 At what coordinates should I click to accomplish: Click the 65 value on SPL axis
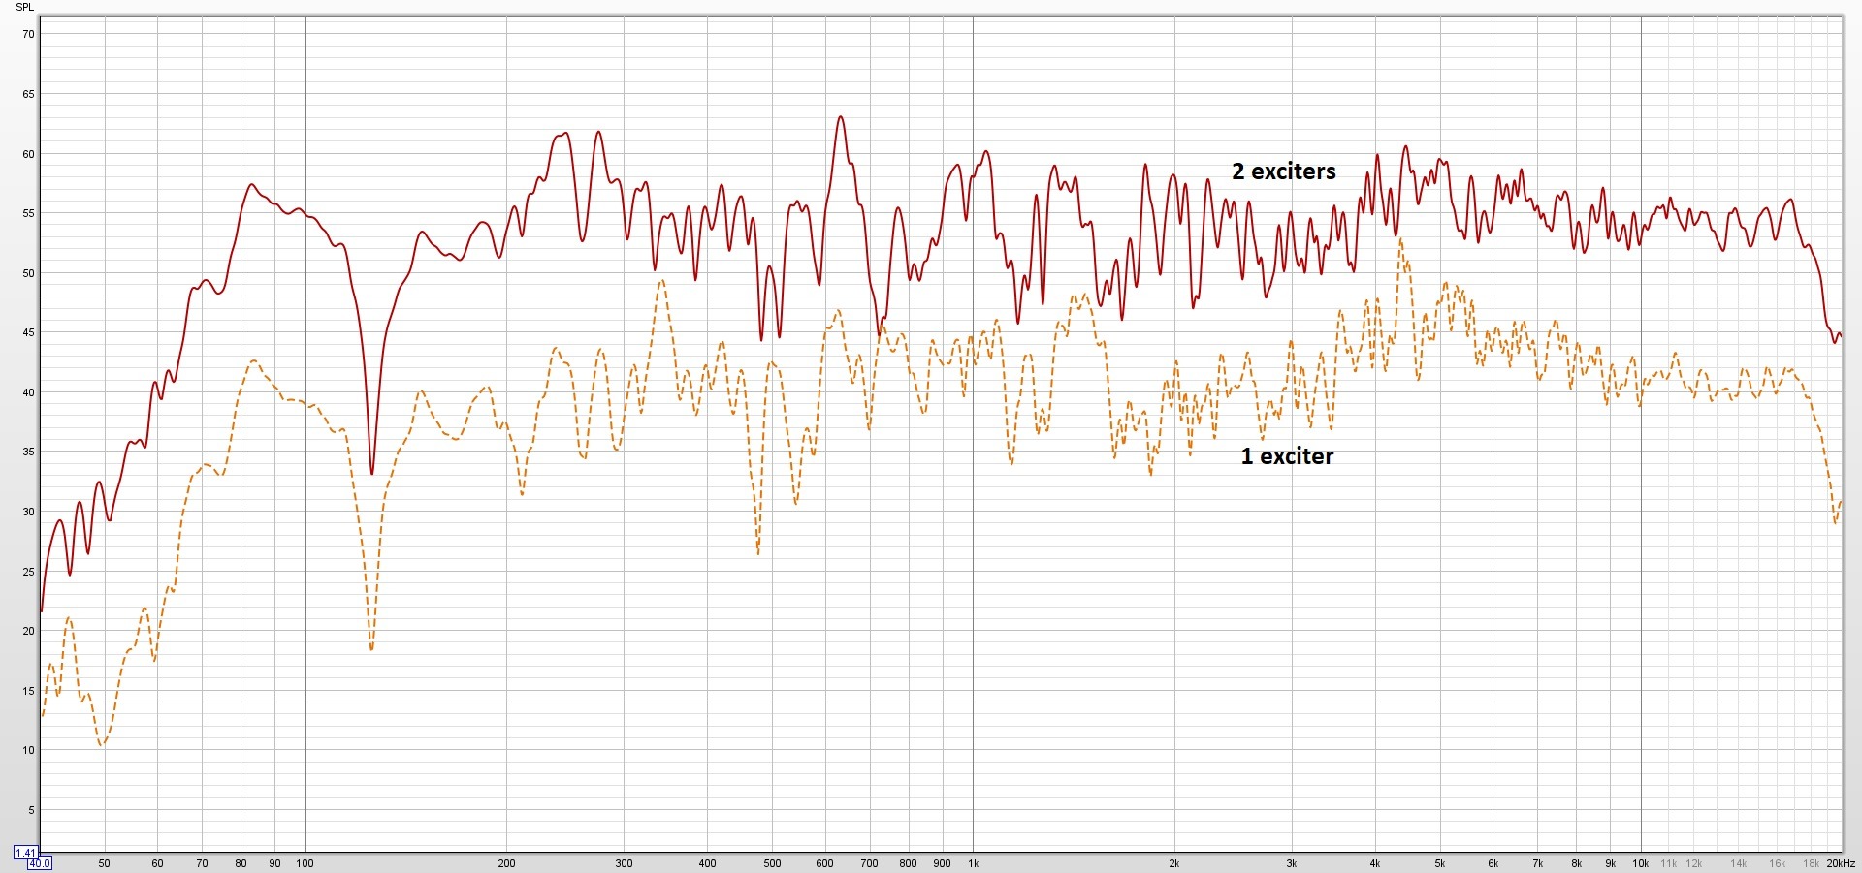28,94
